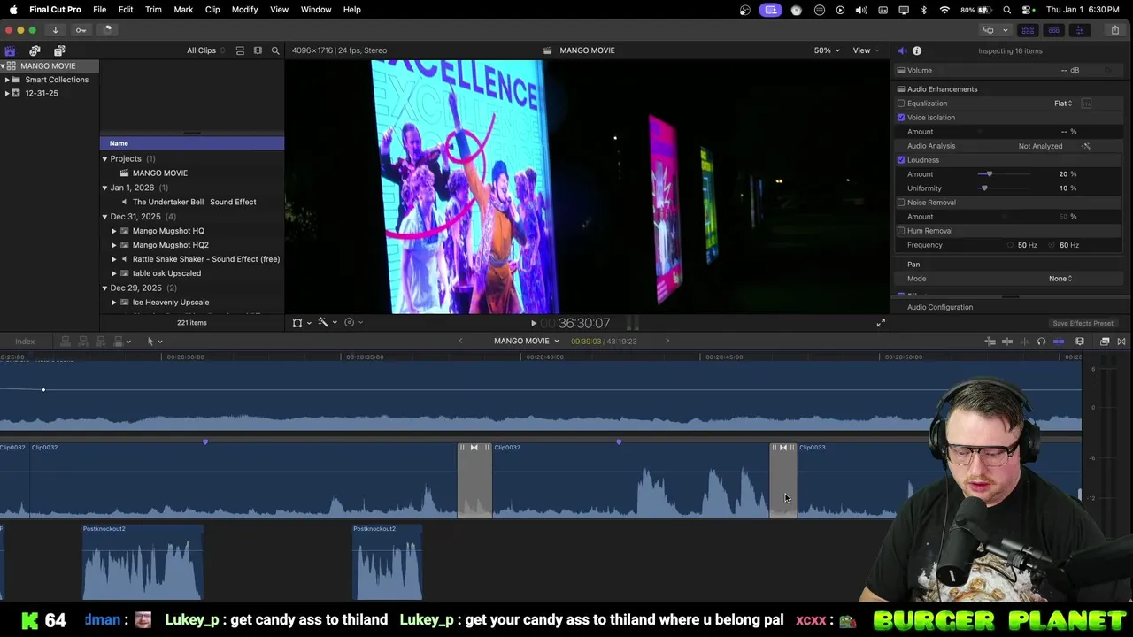
Task: Open the MANGO MOVIE timeline project name menu
Action: click(x=526, y=342)
